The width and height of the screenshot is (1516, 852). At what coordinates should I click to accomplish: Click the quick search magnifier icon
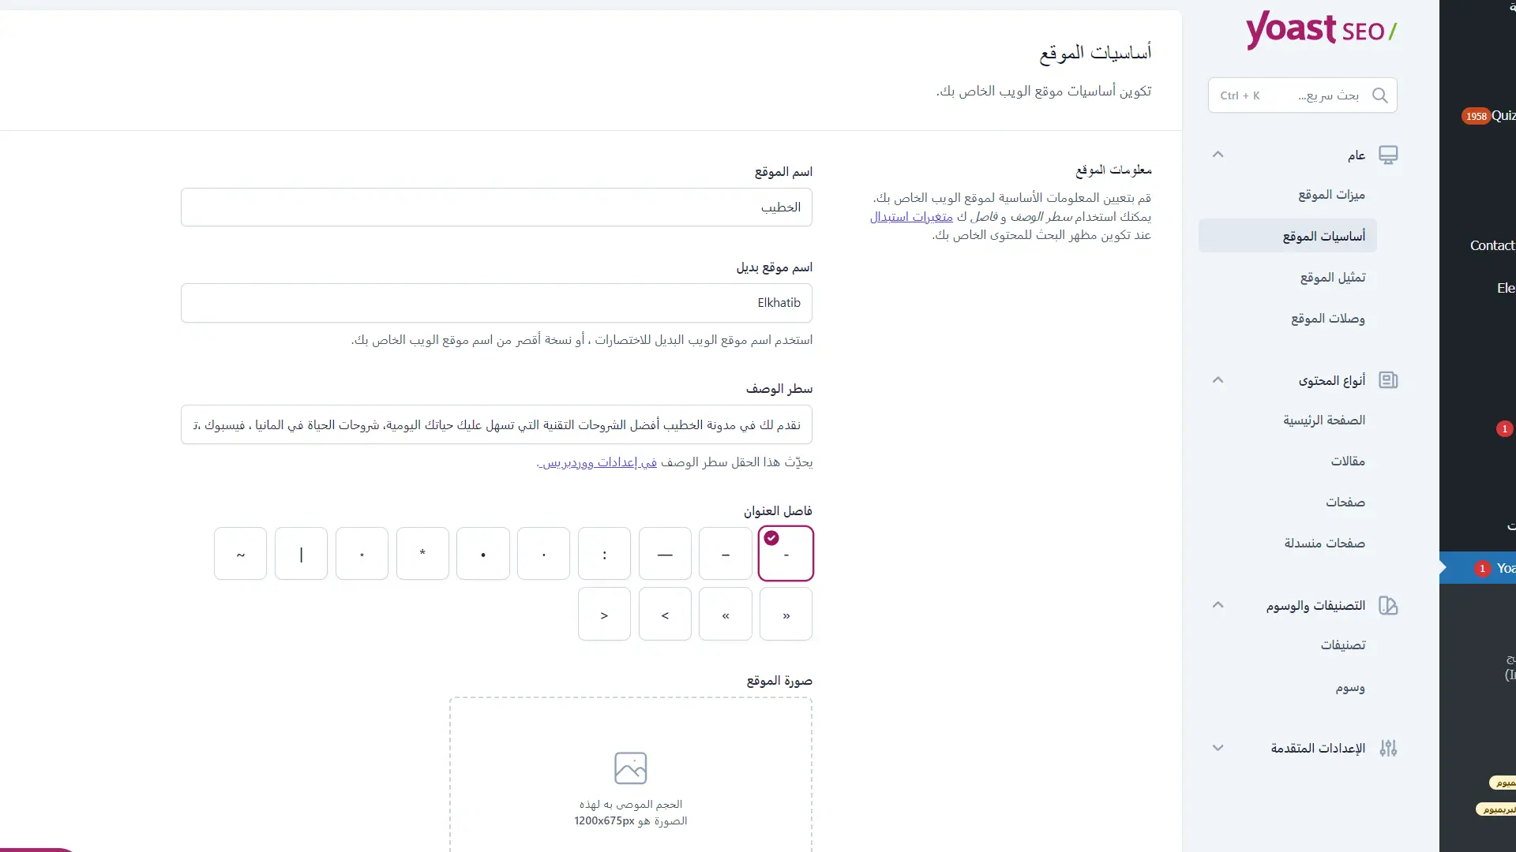(1379, 95)
